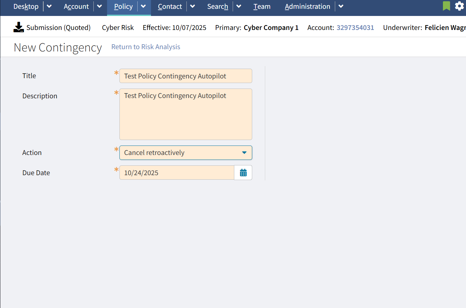Open the calendar picker for Due Date
The image size is (466, 308).
(243, 173)
